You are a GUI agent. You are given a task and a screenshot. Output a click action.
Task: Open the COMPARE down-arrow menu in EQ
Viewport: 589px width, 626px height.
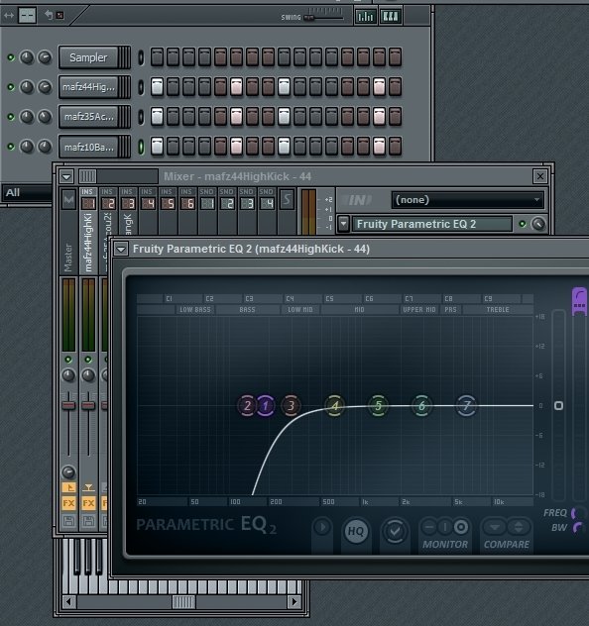495,527
